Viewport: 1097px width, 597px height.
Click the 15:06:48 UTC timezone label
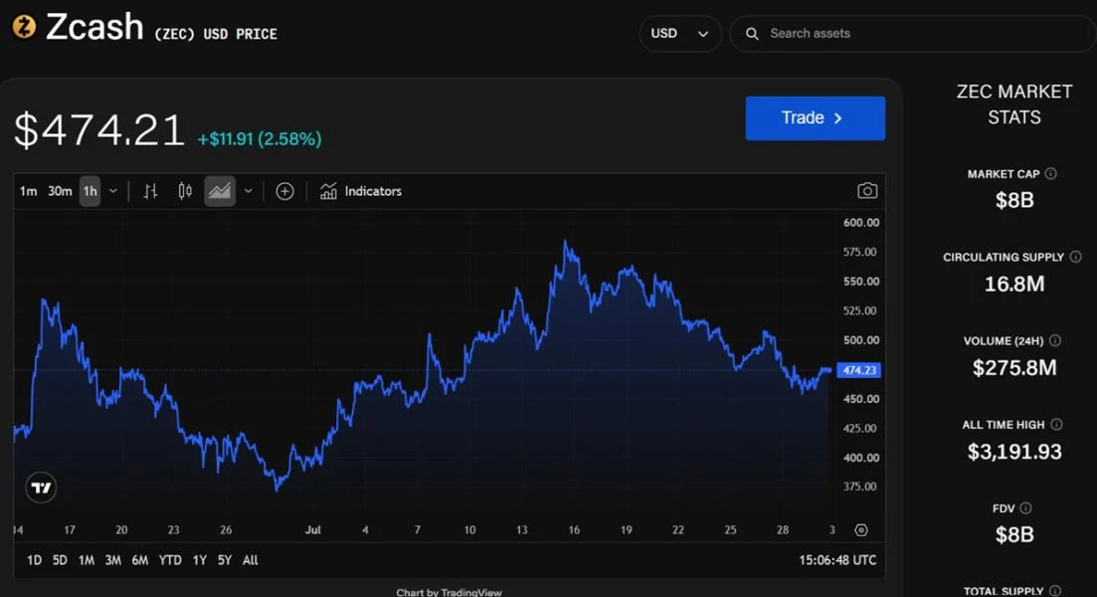tap(837, 560)
